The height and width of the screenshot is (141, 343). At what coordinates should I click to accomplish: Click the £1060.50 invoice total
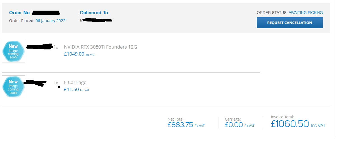(x=290, y=124)
